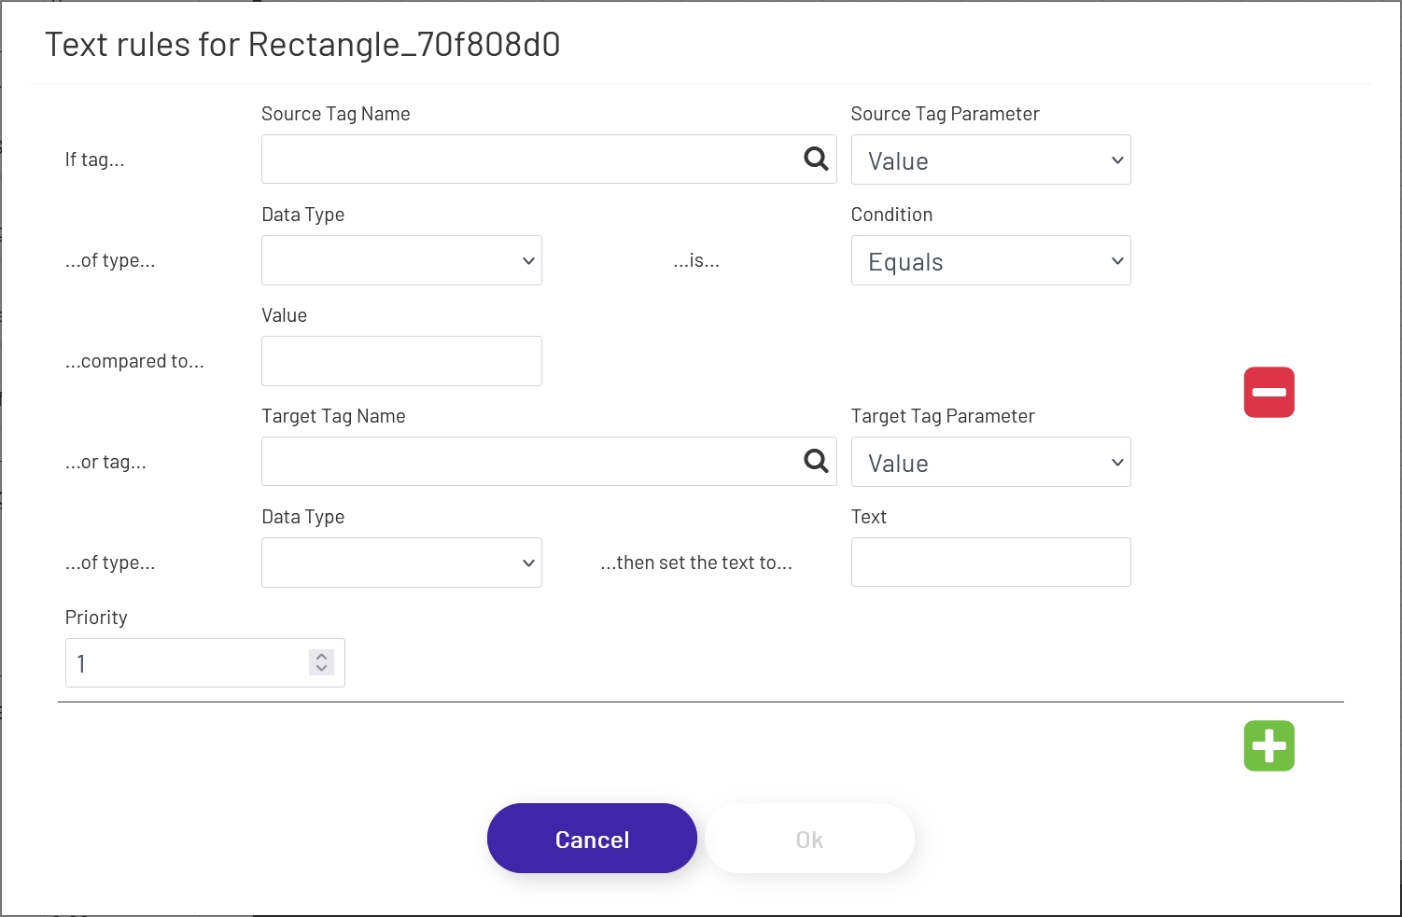Add a new rule with the green plus icon
Image resolution: width=1402 pixels, height=917 pixels.
click(x=1269, y=744)
